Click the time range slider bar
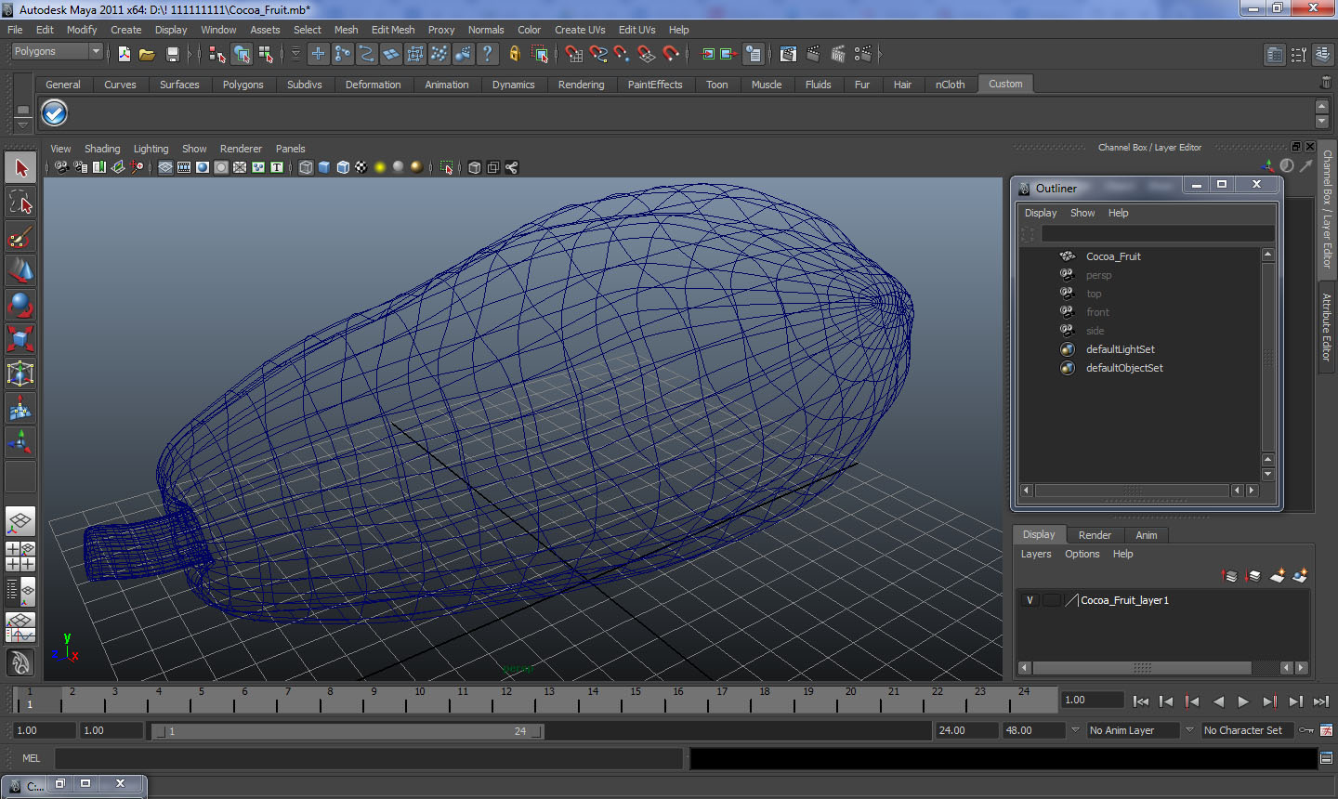1338x799 pixels. tap(348, 731)
